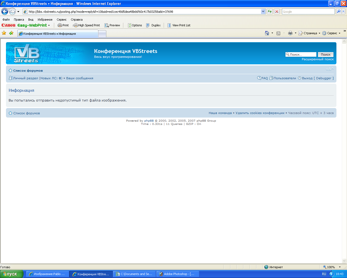
Task: Click the forum Поиск… search field
Action: 301,55
